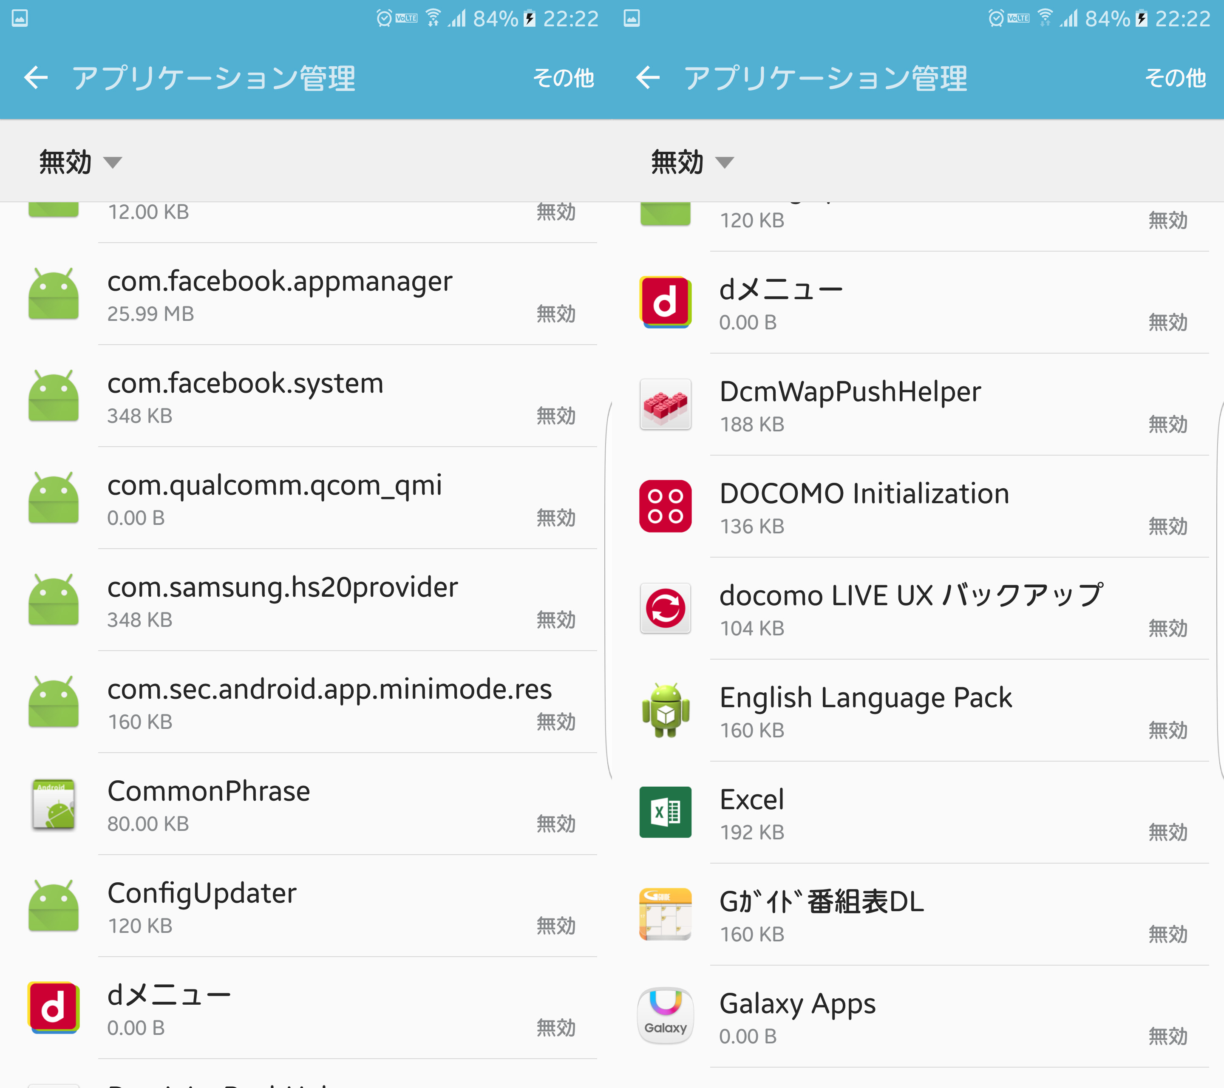Open その他 menu in the right screen
Image resolution: width=1224 pixels, height=1088 pixels.
coord(1176,78)
